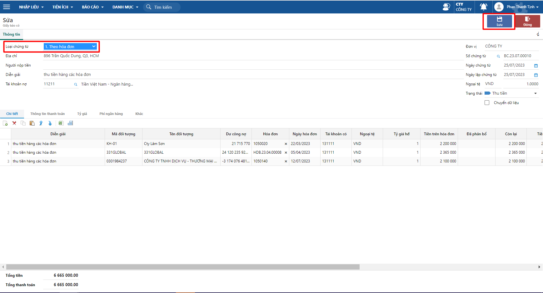Image resolution: width=543 pixels, height=293 pixels.
Task: Click the Lưu save button
Action: [x=500, y=21]
